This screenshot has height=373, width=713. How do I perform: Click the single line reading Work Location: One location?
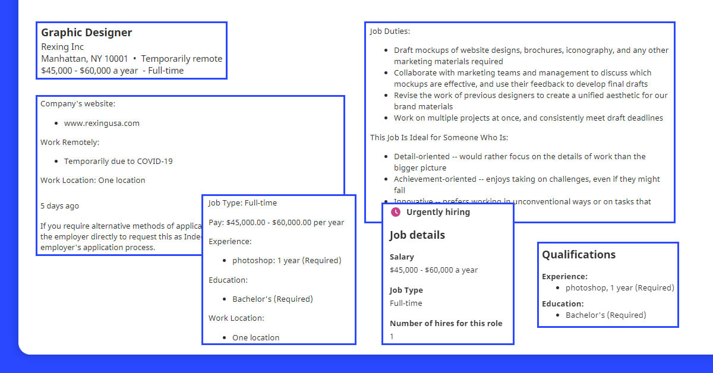pyautogui.click(x=93, y=181)
